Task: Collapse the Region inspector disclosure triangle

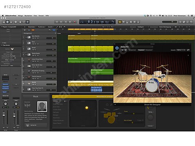Action: [2, 27]
